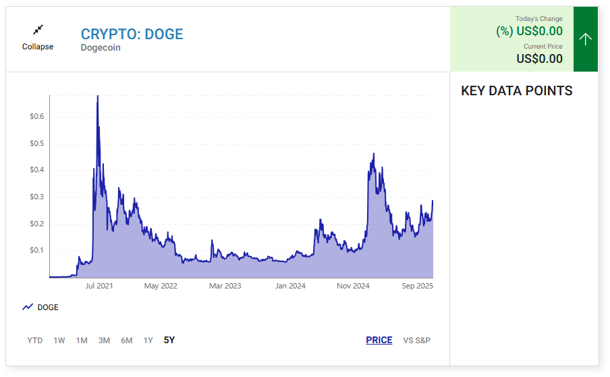Click the $0.2 y-axis label

coord(37,224)
